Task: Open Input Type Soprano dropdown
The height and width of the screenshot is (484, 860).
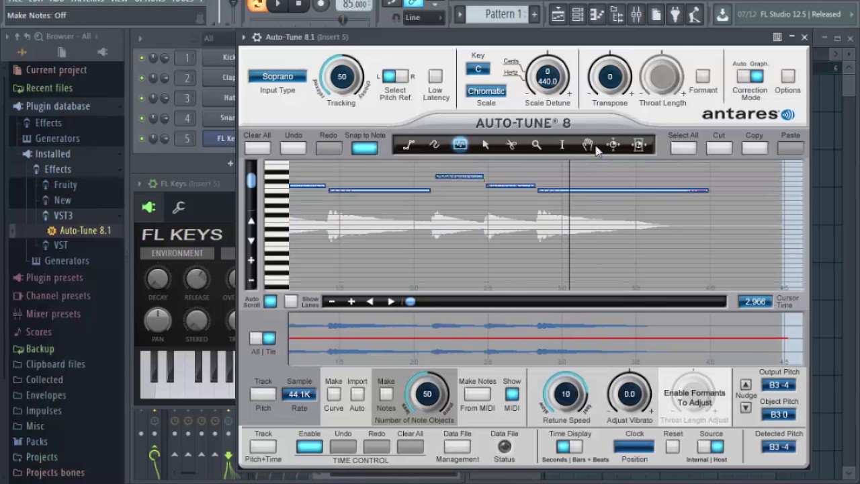Action: [x=277, y=77]
